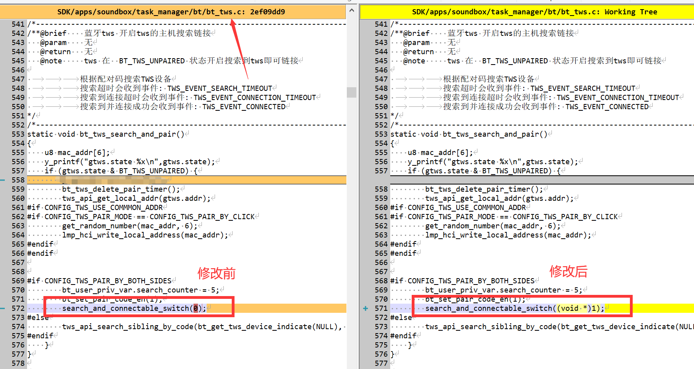Click the highlighted blank line 558 in the left pane
Viewport: 694px width, 369px height.
pos(187,180)
